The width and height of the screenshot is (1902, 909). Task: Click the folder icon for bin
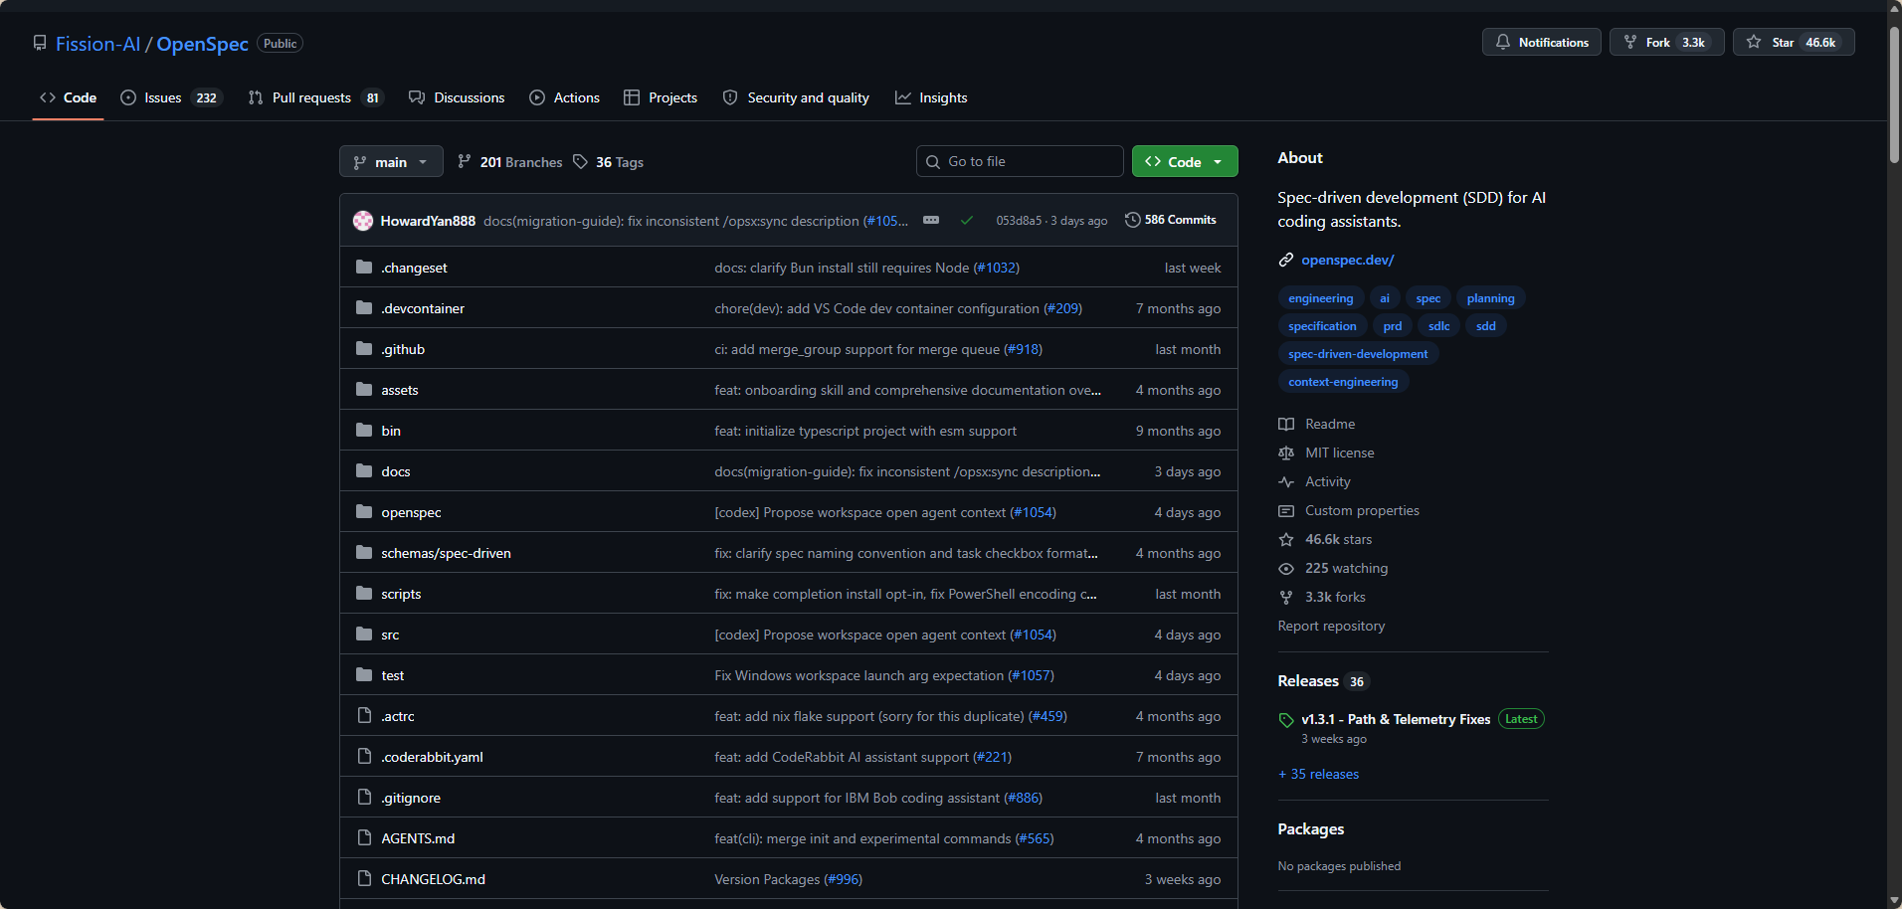pyautogui.click(x=364, y=431)
